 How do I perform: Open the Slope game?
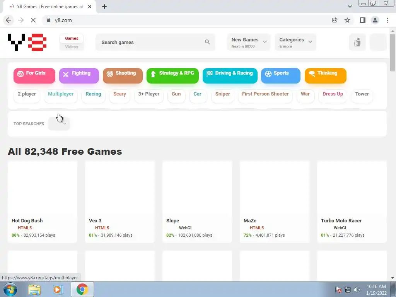[x=197, y=202]
